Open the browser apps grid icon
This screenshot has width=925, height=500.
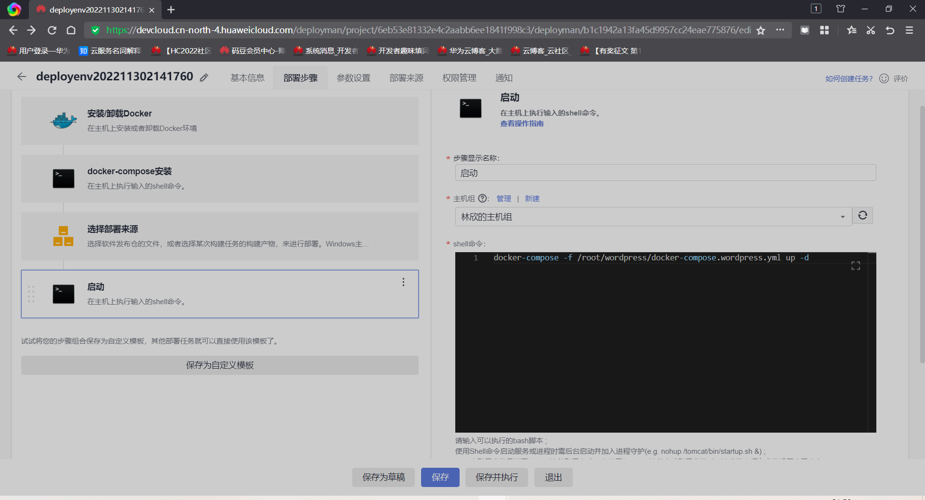point(824,30)
